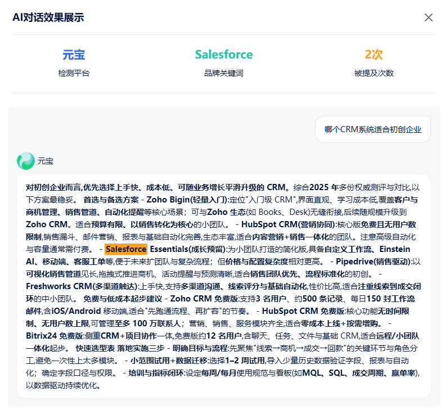Click the HubSpot CRM(营销协同) text

(x=288, y=224)
